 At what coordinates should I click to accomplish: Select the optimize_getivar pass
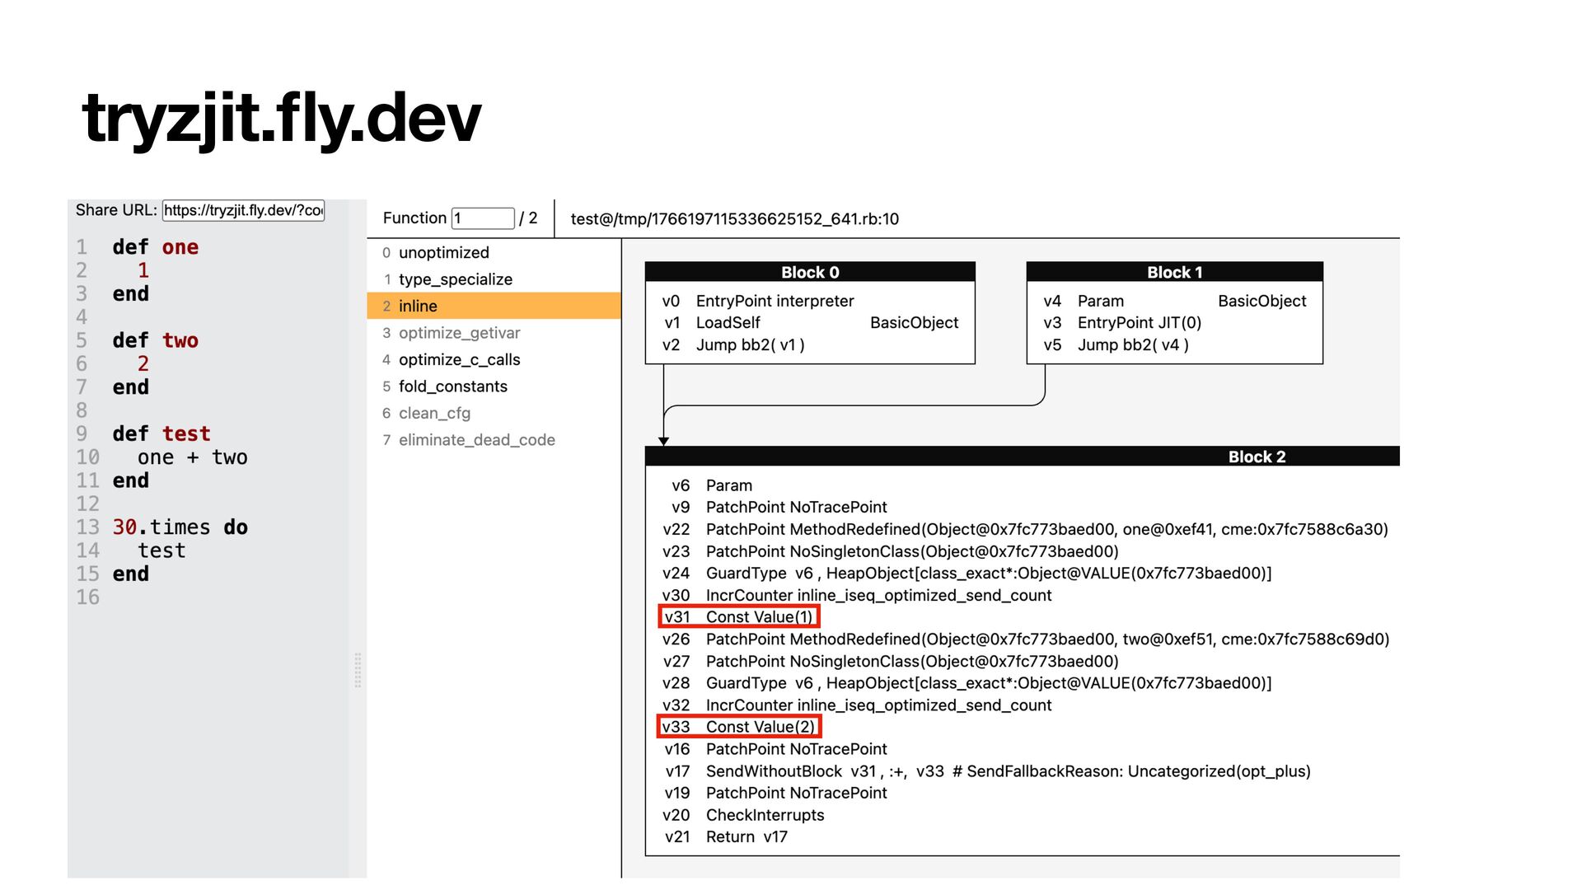pyautogui.click(x=459, y=333)
